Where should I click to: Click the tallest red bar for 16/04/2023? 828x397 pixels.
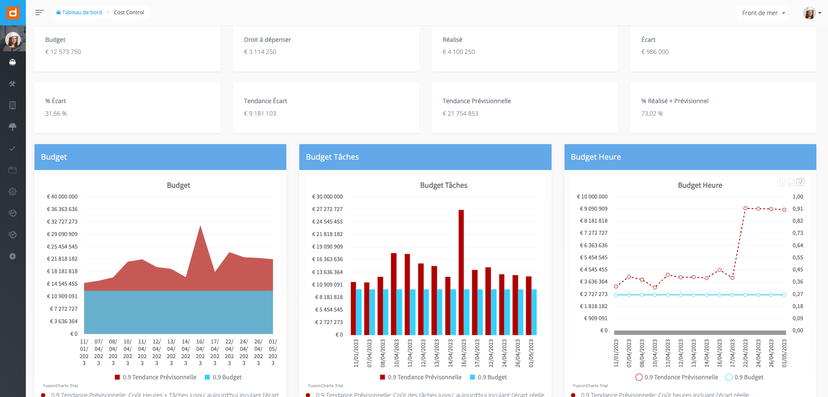[x=461, y=272]
